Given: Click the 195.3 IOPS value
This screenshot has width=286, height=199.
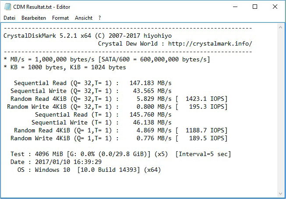Looking at the screenshot, I should 207,107.
